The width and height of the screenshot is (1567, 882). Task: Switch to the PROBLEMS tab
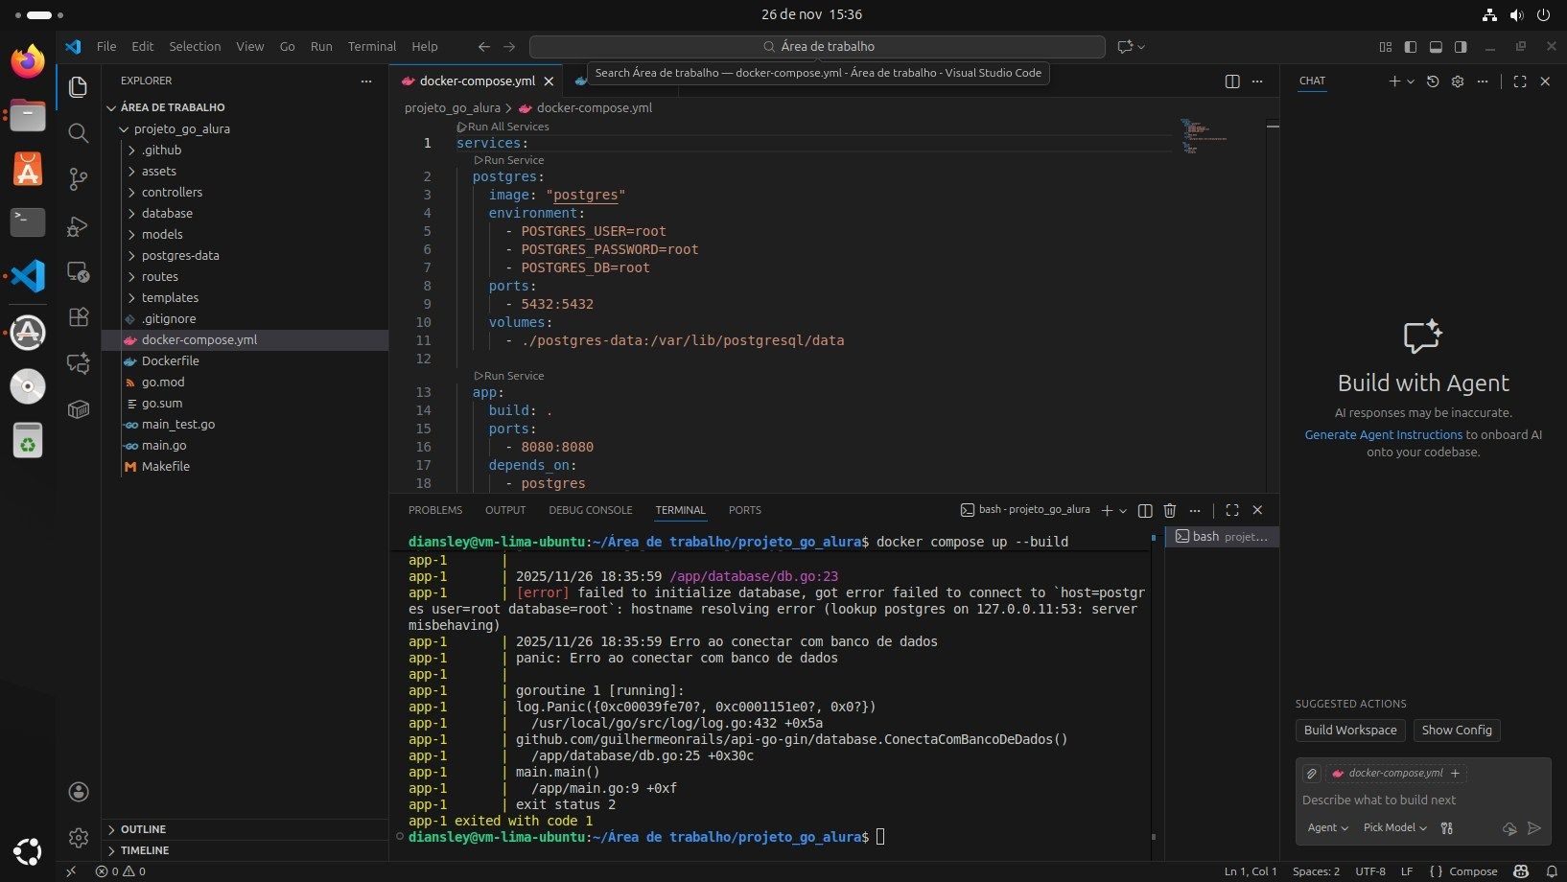pos(434,510)
